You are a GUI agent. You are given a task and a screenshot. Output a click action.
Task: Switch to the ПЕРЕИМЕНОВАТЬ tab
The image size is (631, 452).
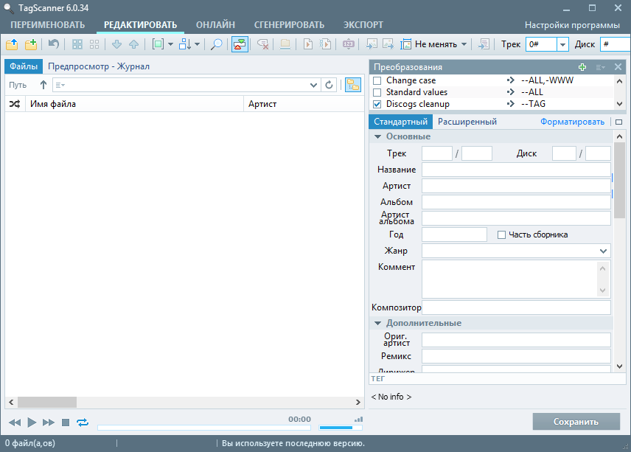(48, 25)
